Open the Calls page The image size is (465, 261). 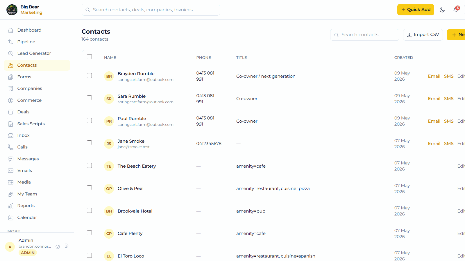point(37,147)
